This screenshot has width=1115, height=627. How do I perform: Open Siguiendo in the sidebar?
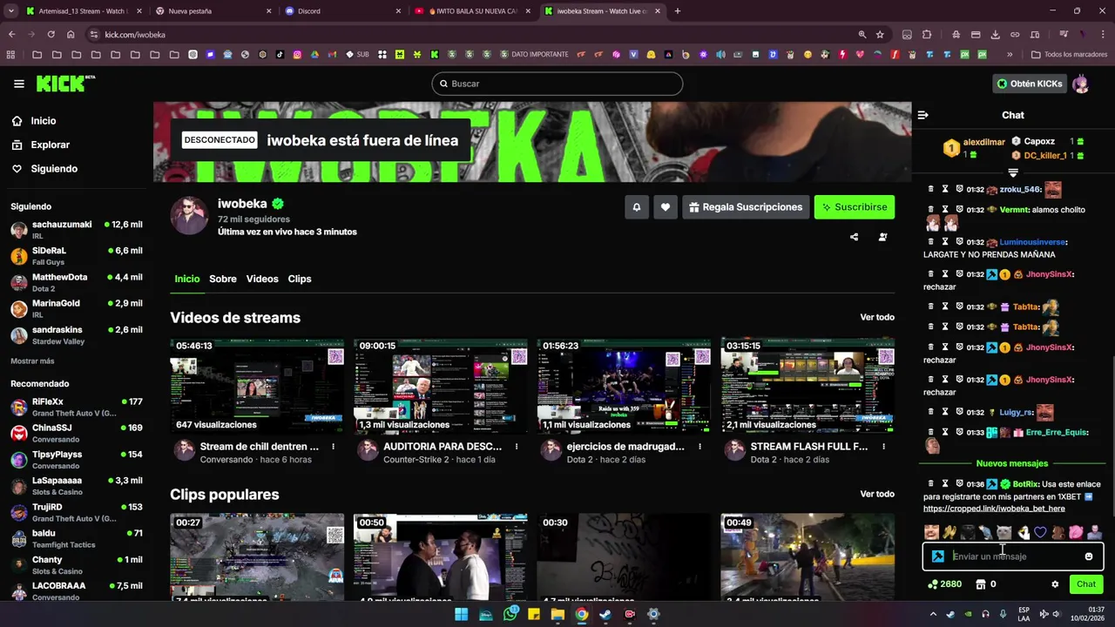click(x=54, y=169)
